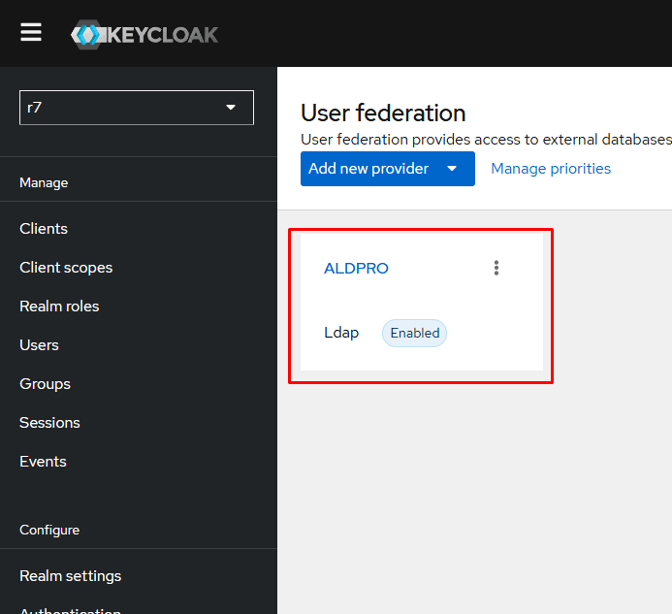Viewport: 672px width, 614px height.
Task: Open the Clients page
Action: click(44, 229)
